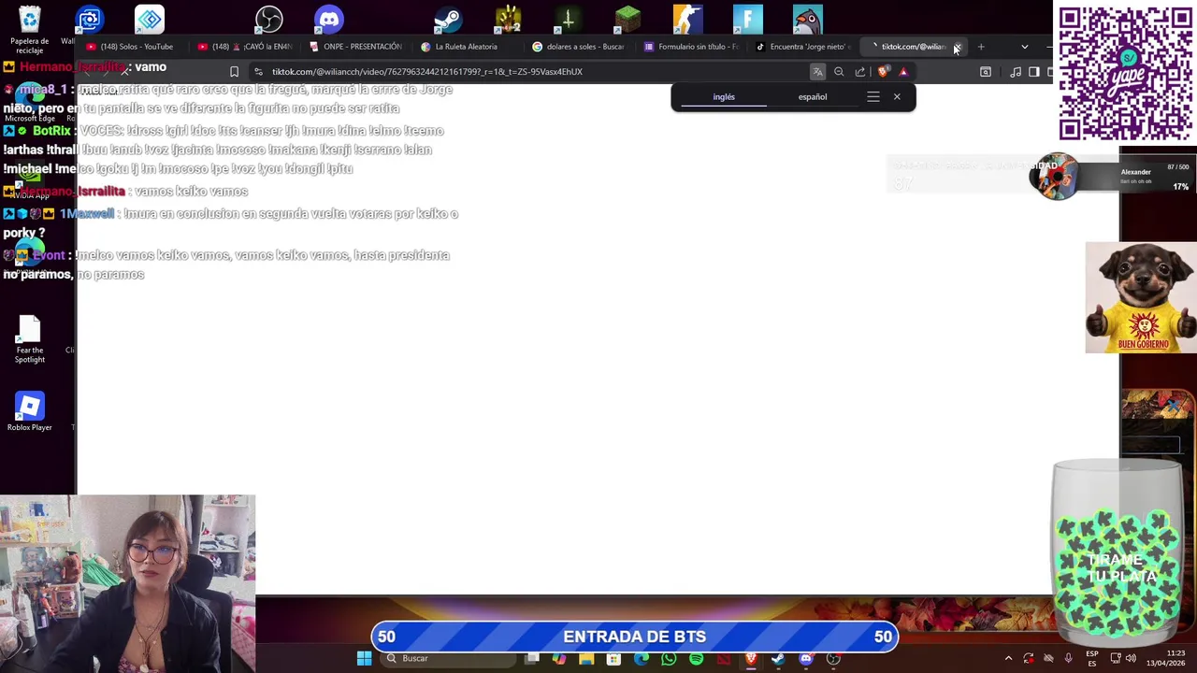
Task: Open Copilot from the taskbar
Action: (559, 659)
